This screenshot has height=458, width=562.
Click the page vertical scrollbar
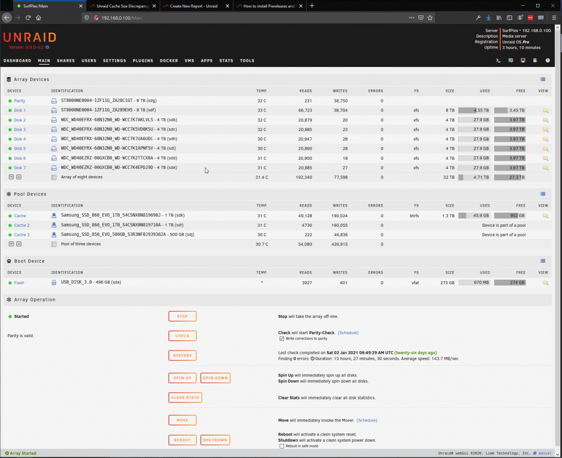[x=558, y=237]
